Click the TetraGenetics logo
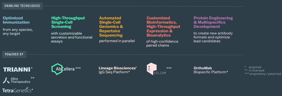282x96 pixels. [x=17, y=90]
